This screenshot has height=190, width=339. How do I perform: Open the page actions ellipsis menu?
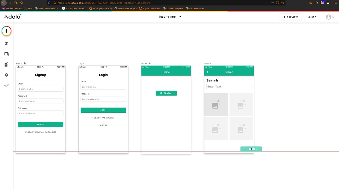pos(272,3)
